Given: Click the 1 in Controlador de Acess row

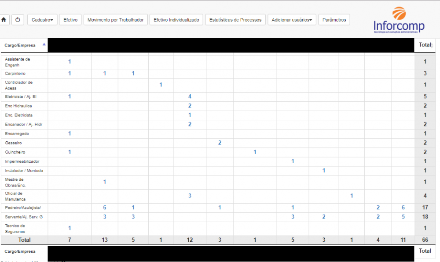Looking at the screenshot, I should coord(161,85).
